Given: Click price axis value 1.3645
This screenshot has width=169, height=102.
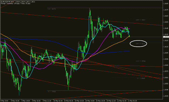Looking at the screenshot, I should (x=166, y=28).
